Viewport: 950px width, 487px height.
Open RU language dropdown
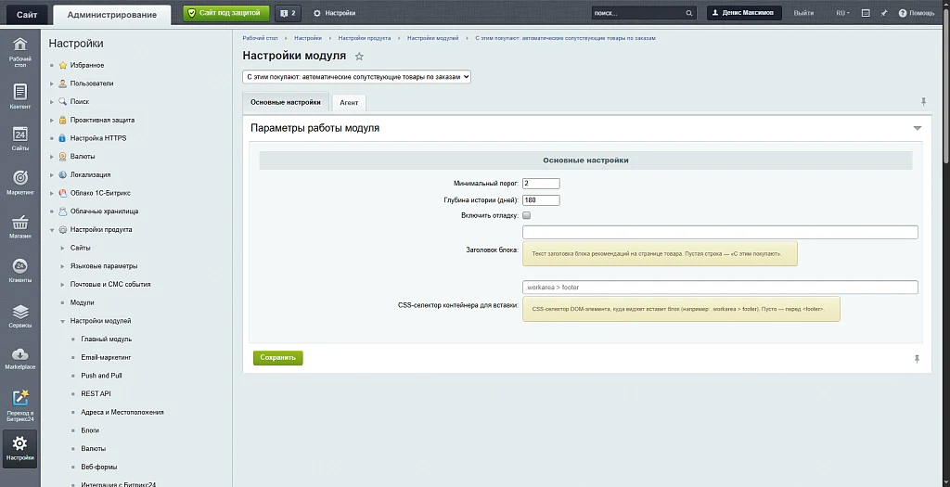[x=842, y=13]
